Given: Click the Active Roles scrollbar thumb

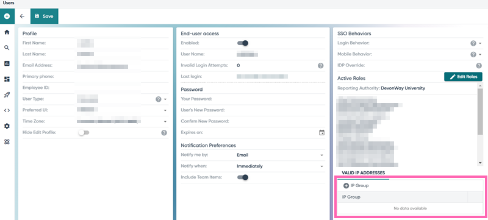Looking at the screenshot, I should pos(480,112).
